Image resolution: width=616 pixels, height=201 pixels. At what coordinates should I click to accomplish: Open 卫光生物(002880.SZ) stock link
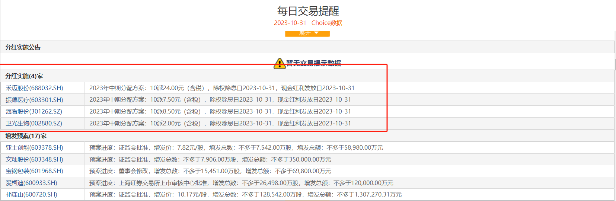pyautogui.click(x=34, y=124)
